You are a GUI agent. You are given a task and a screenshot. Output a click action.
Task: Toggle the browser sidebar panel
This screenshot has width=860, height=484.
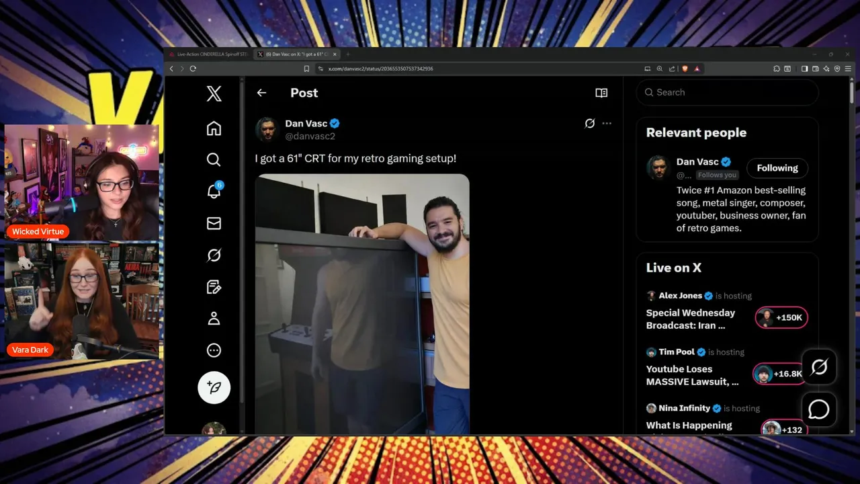[805, 69]
